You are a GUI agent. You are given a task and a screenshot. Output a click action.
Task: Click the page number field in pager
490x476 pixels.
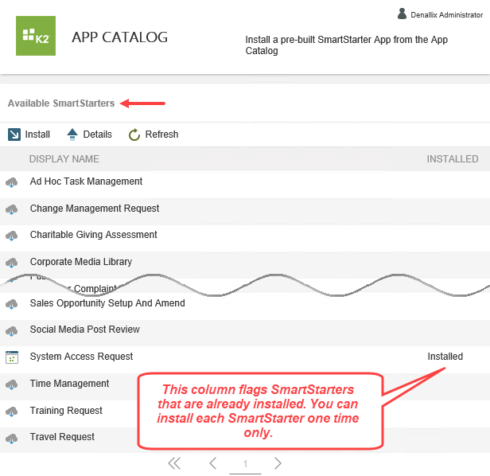[x=246, y=464]
